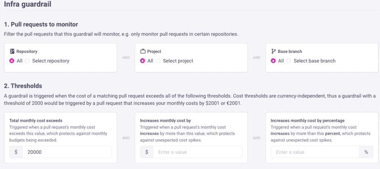Click the Total monthly cost exceeds input
Viewport: 380px width, 169px height.
[67, 152]
